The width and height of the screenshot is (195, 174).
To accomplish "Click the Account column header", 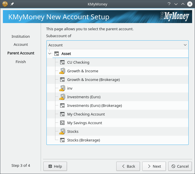I will 117,45.
